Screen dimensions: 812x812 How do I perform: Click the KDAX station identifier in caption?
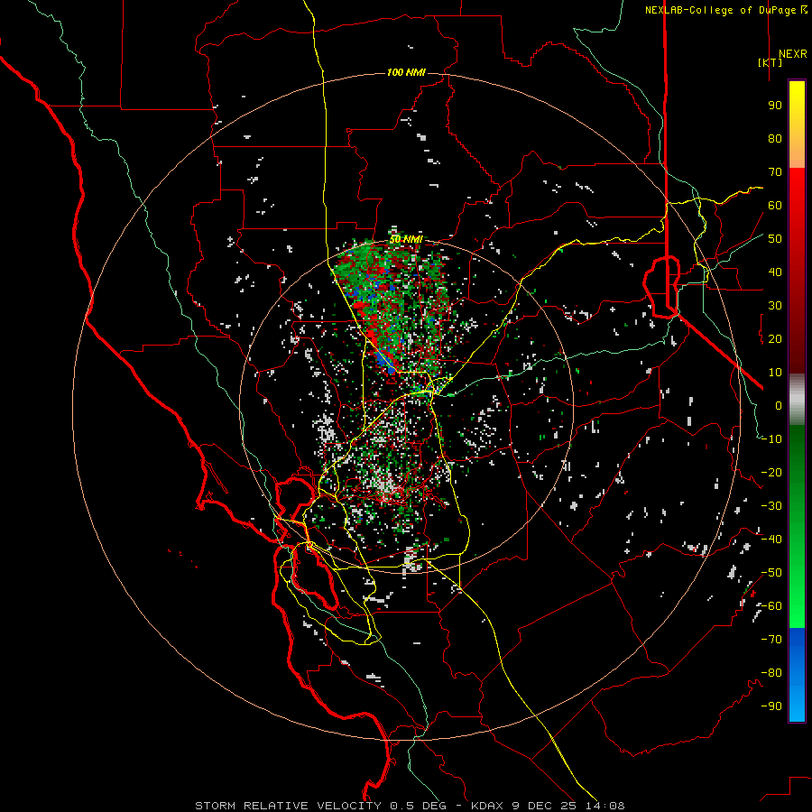click(487, 806)
